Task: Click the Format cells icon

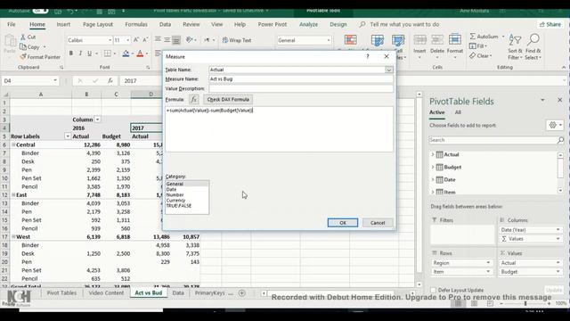Action: [455, 39]
